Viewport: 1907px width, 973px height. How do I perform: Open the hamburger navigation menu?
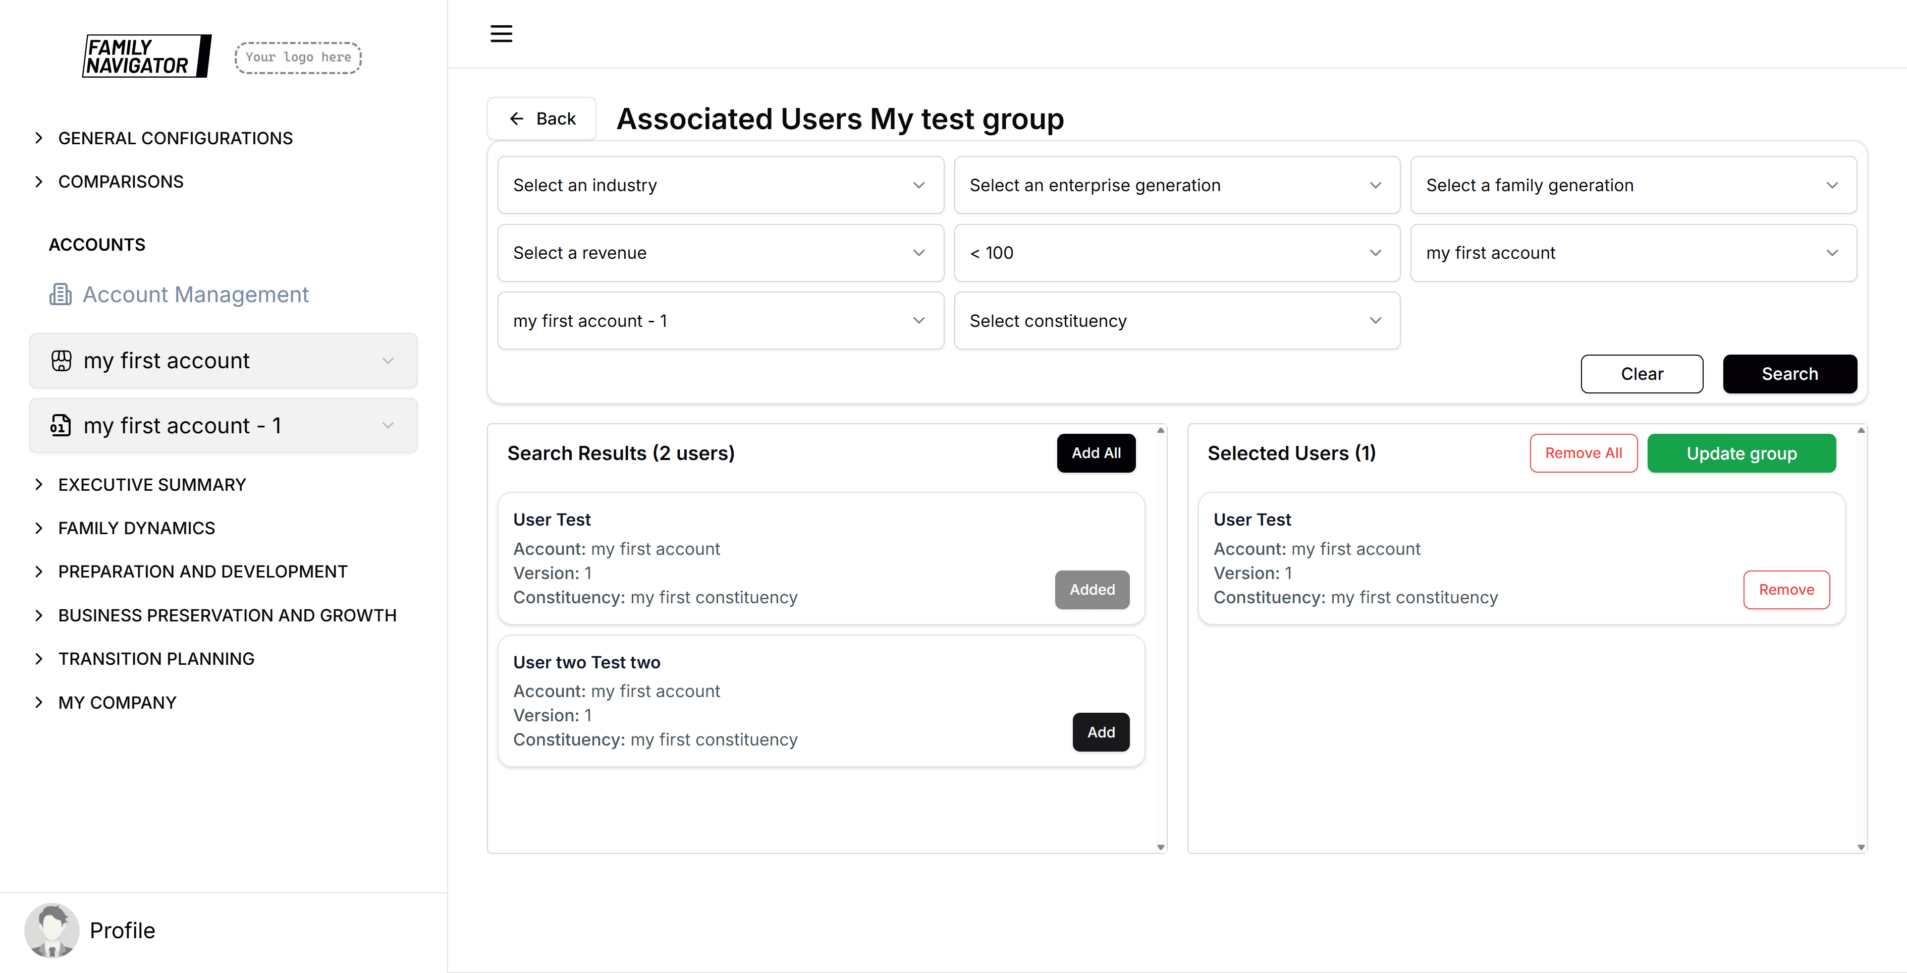click(501, 33)
